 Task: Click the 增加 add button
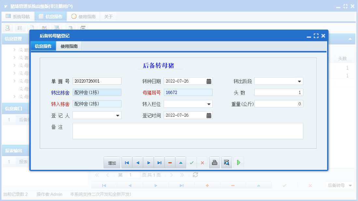click(112, 162)
